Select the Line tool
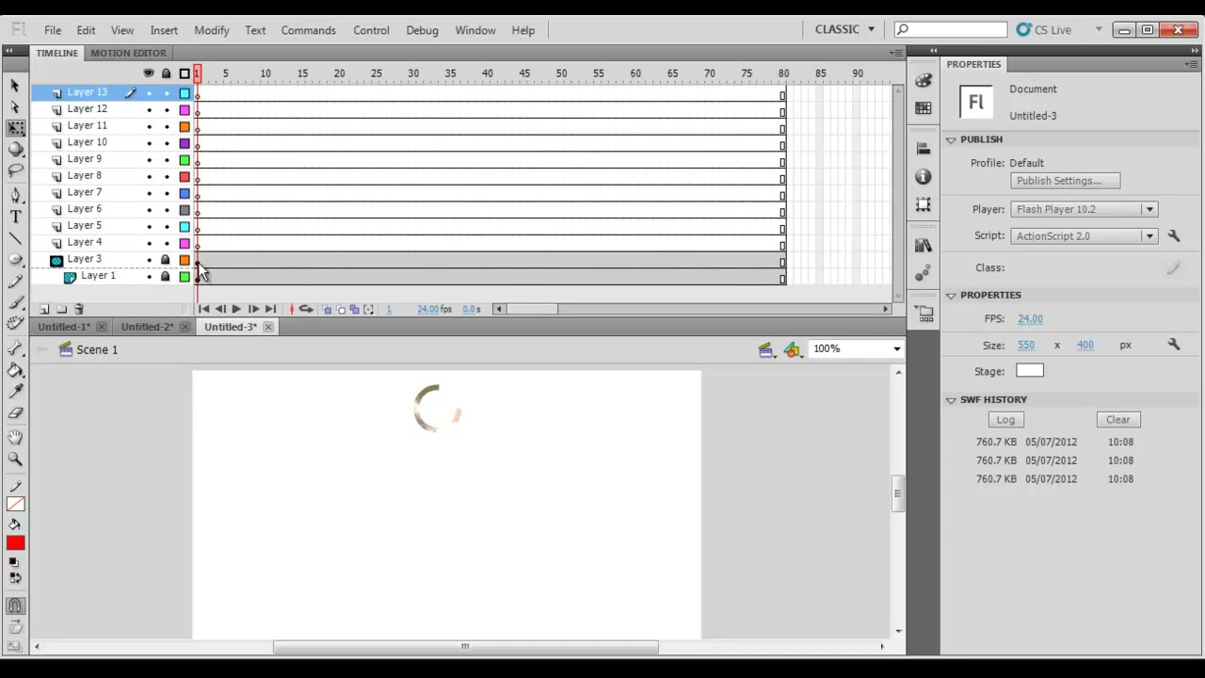The image size is (1205, 678). coord(15,238)
